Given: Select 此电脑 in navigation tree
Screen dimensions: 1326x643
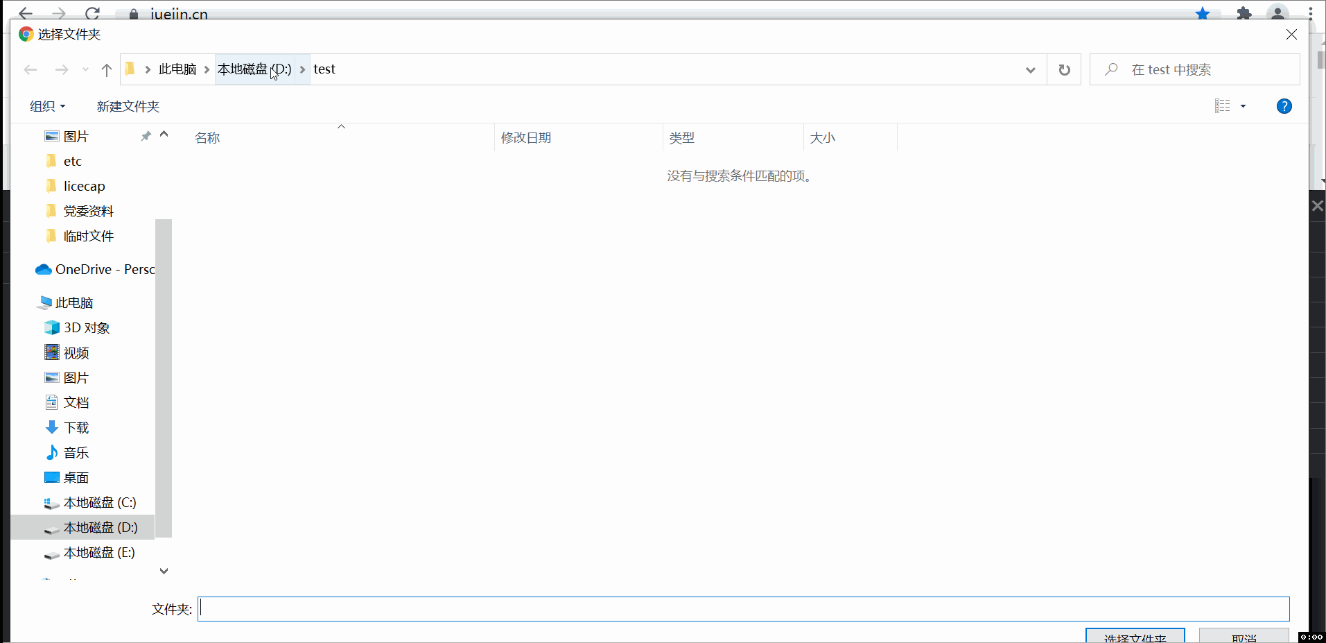Looking at the screenshot, I should (74, 303).
